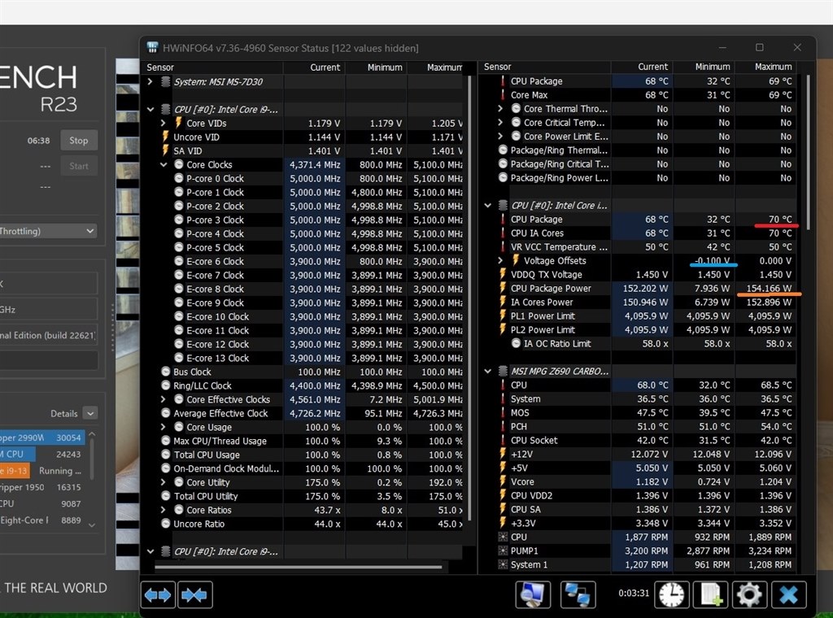
Task: Close sensors with blue X icon
Action: pyautogui.click(x=788, y=594)
